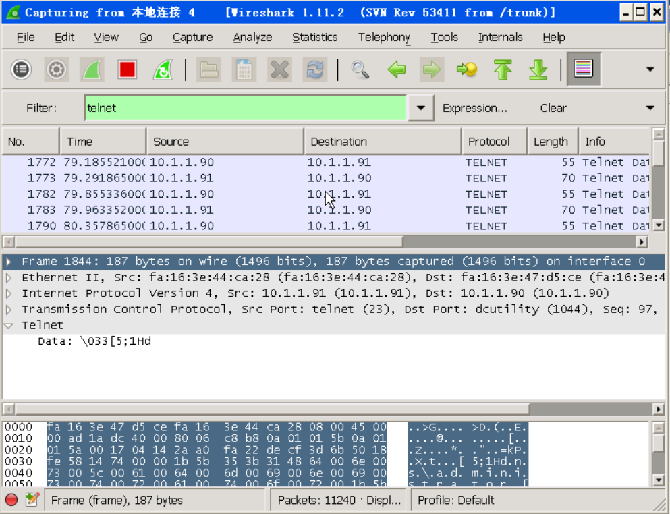Click the close capture file X icon

coord(279,69)
